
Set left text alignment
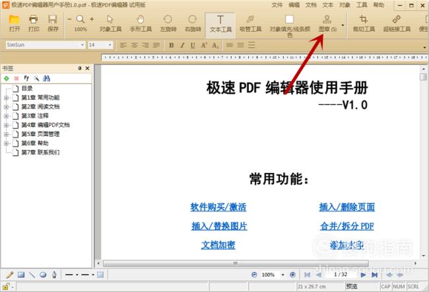[123, 45]
